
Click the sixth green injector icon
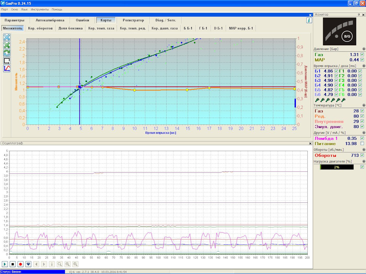[343, 100]
